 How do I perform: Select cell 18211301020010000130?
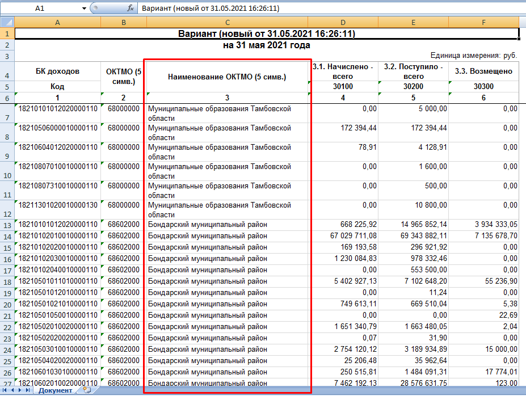point(58,209)
